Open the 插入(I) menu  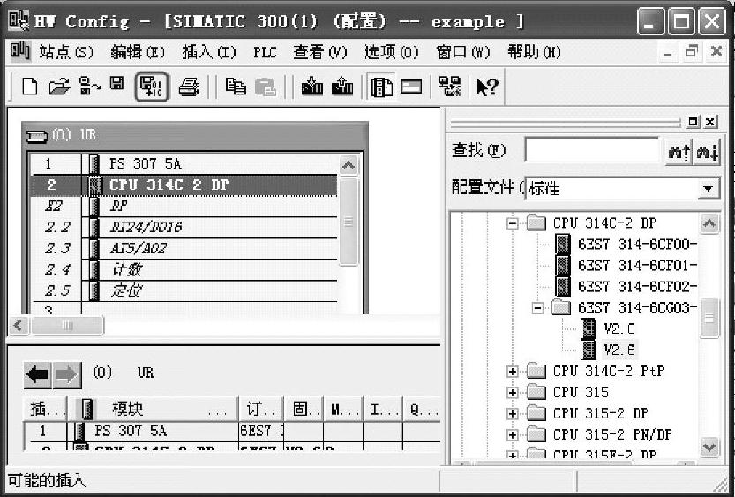point(209,52)
